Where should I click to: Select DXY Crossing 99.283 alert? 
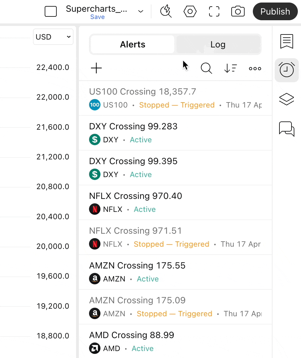tap(176, 133)
